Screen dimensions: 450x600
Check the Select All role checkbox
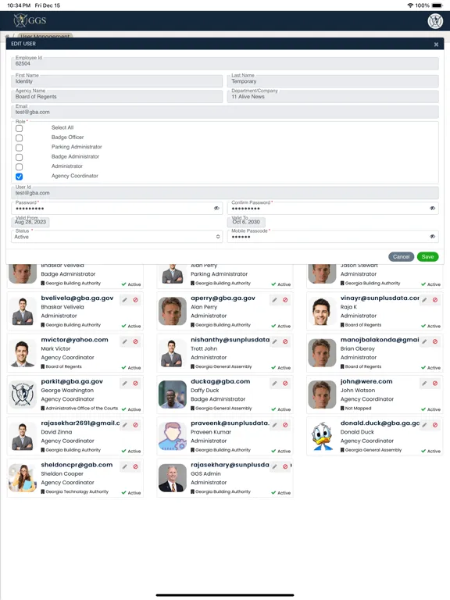coord(19,128)
